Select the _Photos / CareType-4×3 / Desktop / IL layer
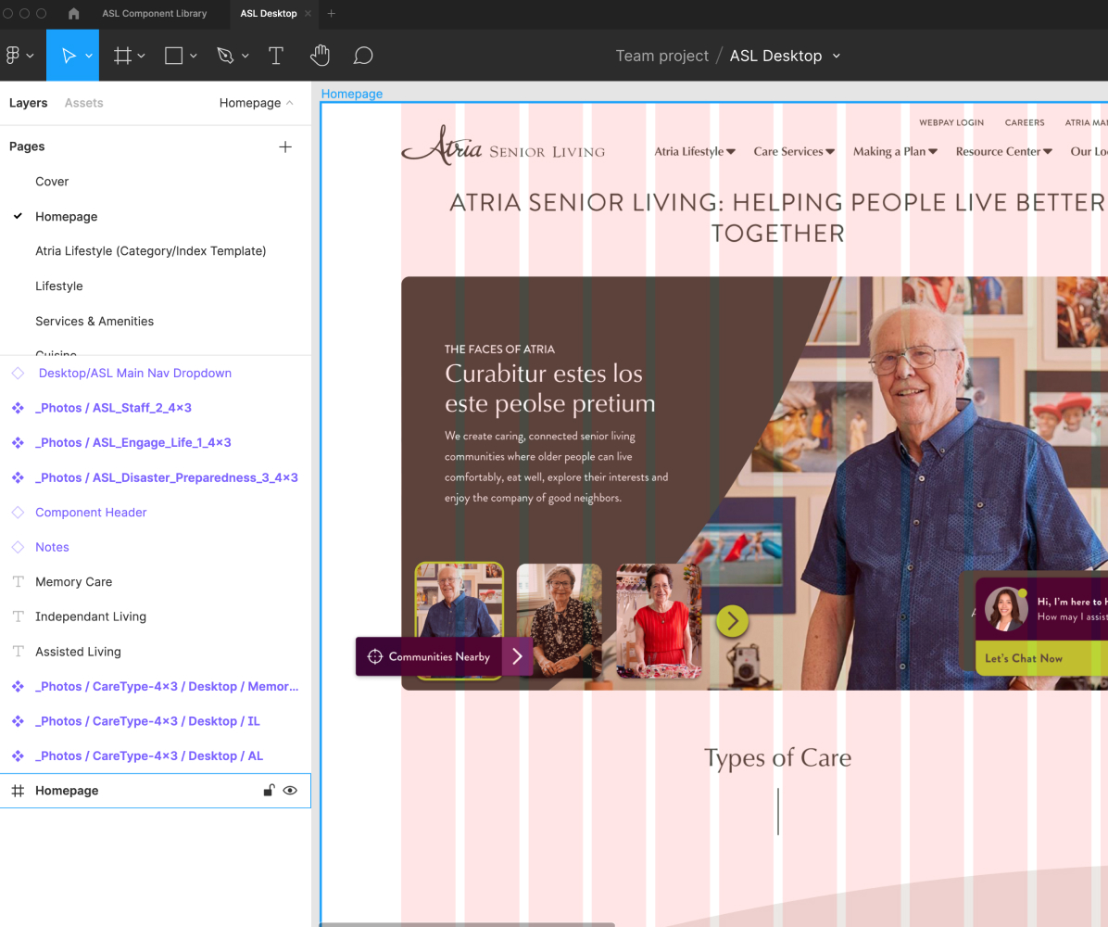 point(147,721)
